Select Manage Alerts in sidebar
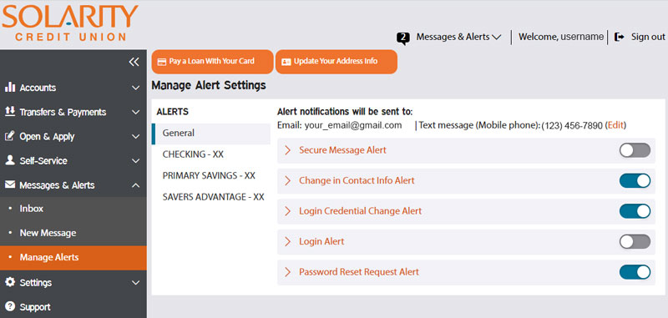This screenshot has height=318, width=668. coord(73,258)
